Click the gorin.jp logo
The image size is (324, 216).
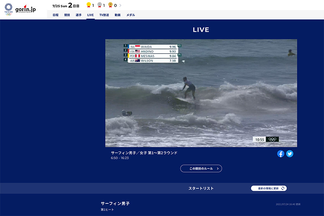point(26,9)
